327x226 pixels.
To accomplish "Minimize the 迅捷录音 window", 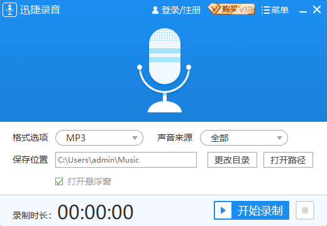I will (x=303, y=10).
